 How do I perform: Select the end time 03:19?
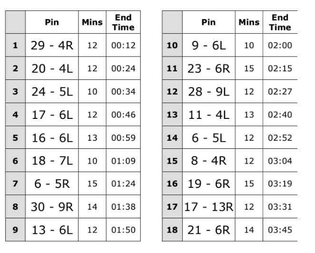(x=280, y=184)
